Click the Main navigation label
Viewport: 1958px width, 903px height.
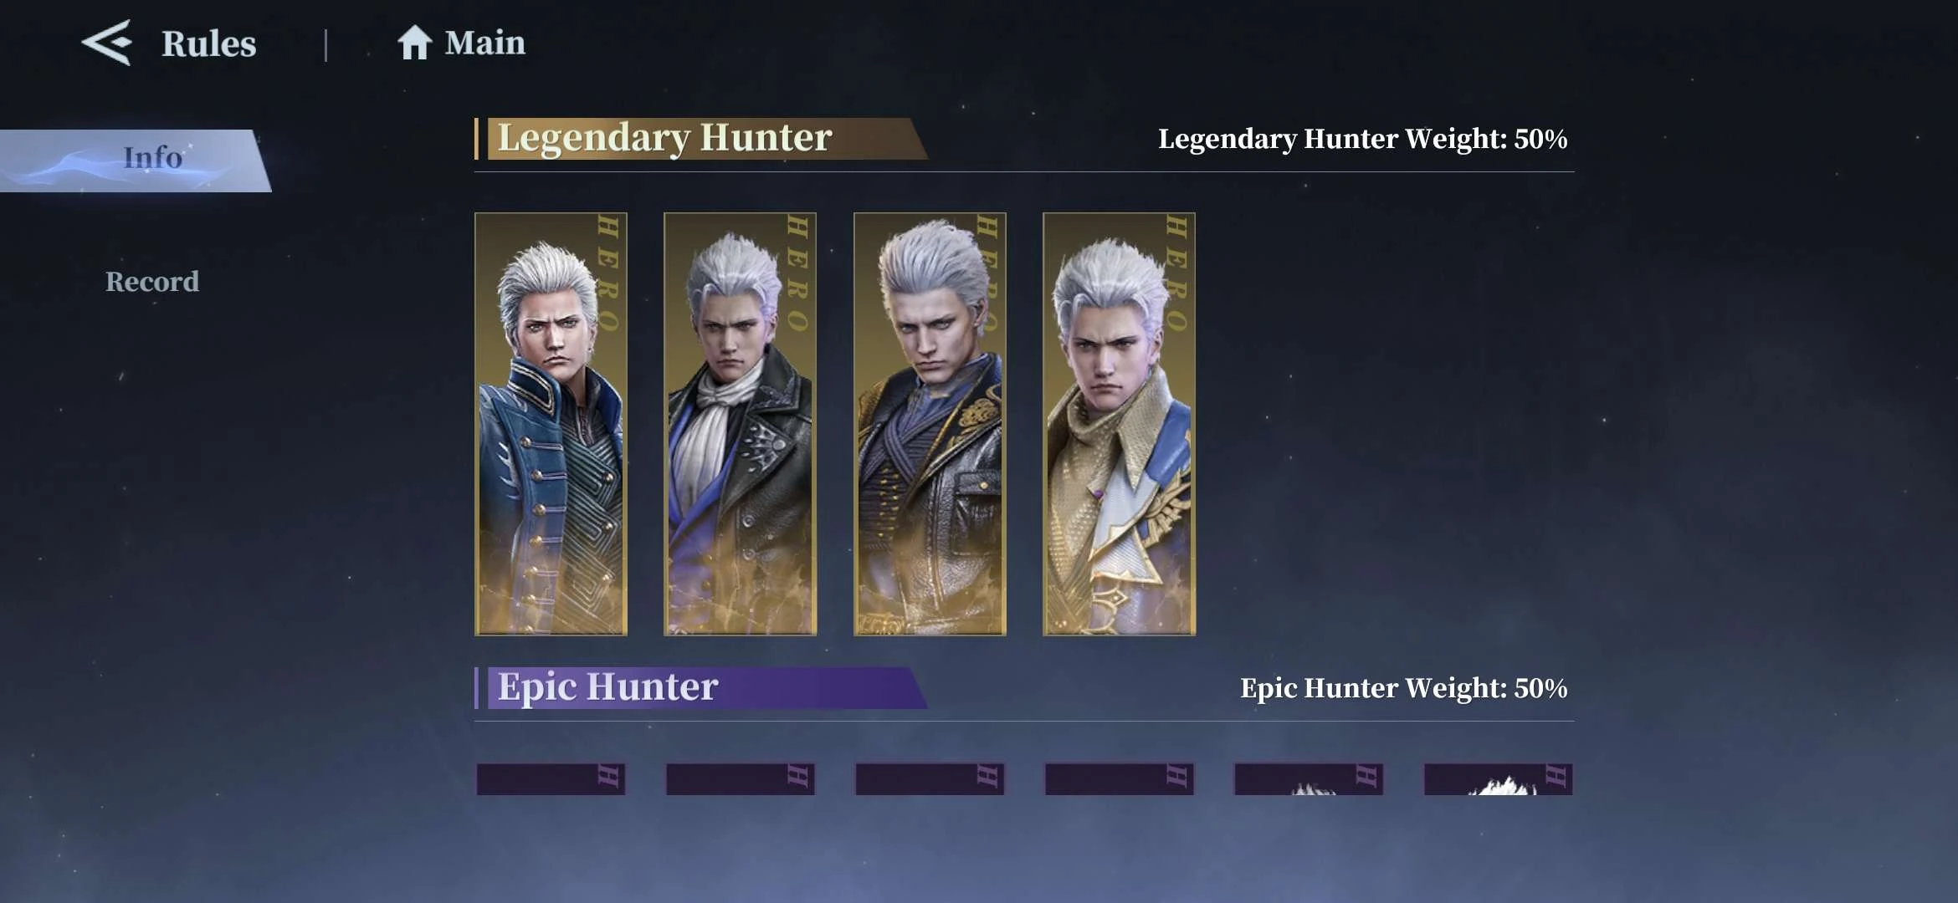point(485,43)
